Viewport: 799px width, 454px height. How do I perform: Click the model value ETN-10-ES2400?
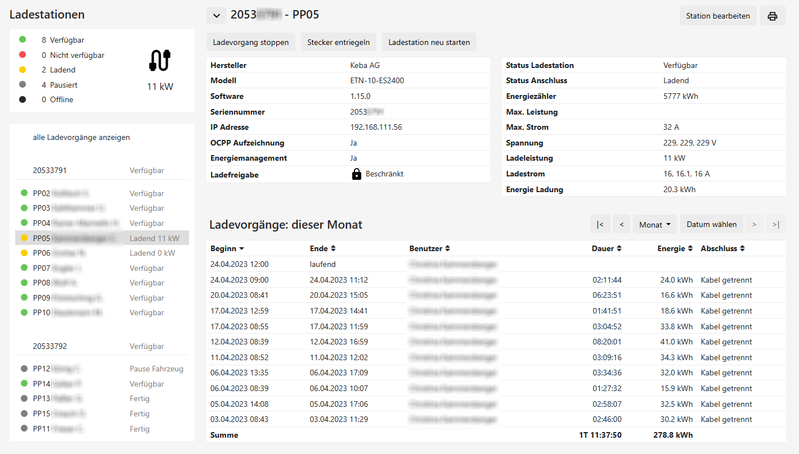coord(377,80)
